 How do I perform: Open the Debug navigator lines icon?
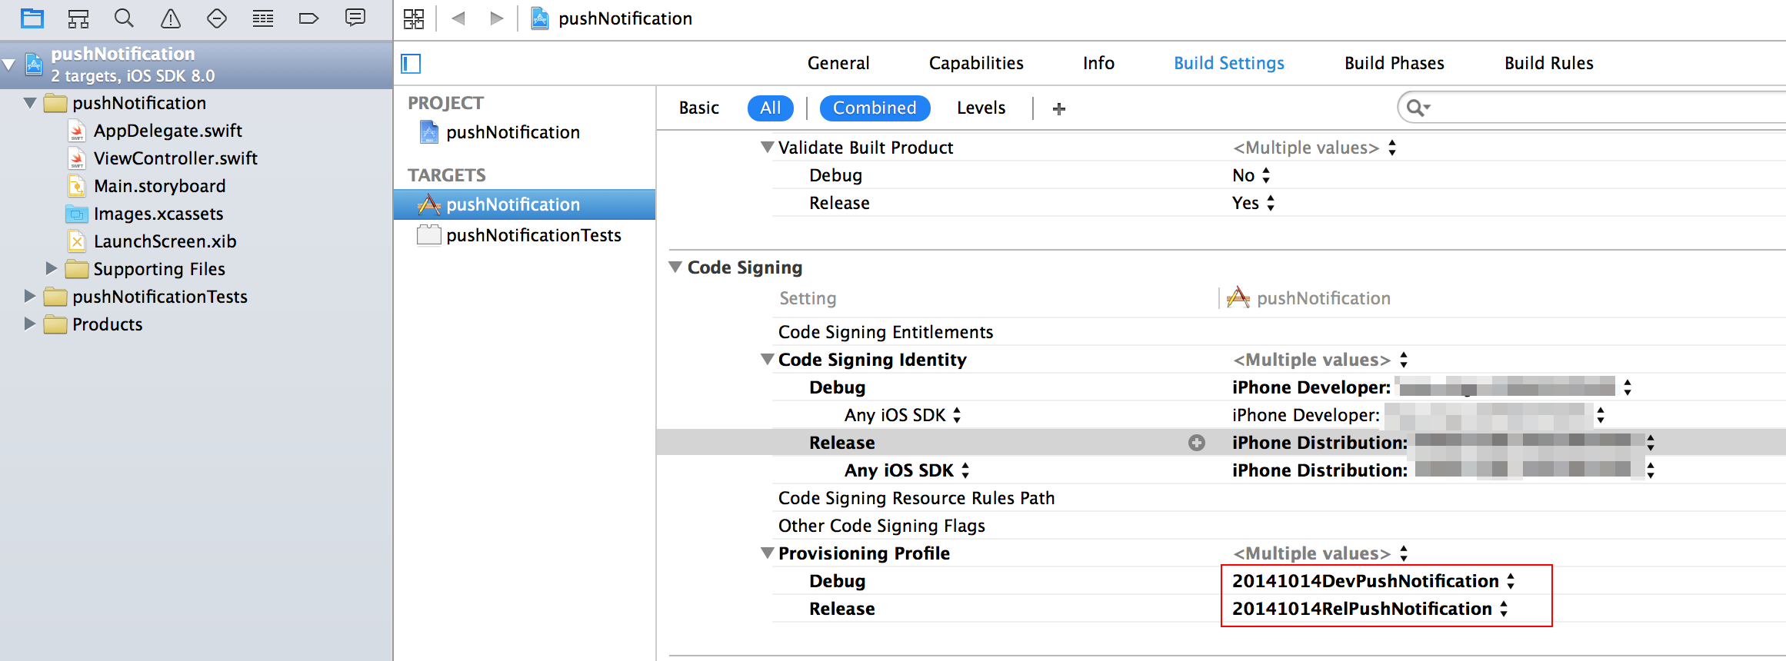click(263, 18)
